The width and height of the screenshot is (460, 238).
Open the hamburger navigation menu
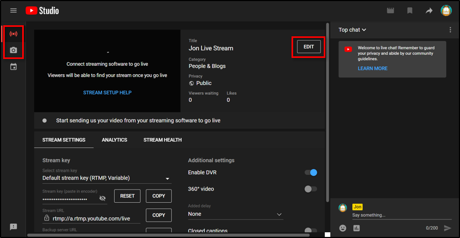[14, 11]
